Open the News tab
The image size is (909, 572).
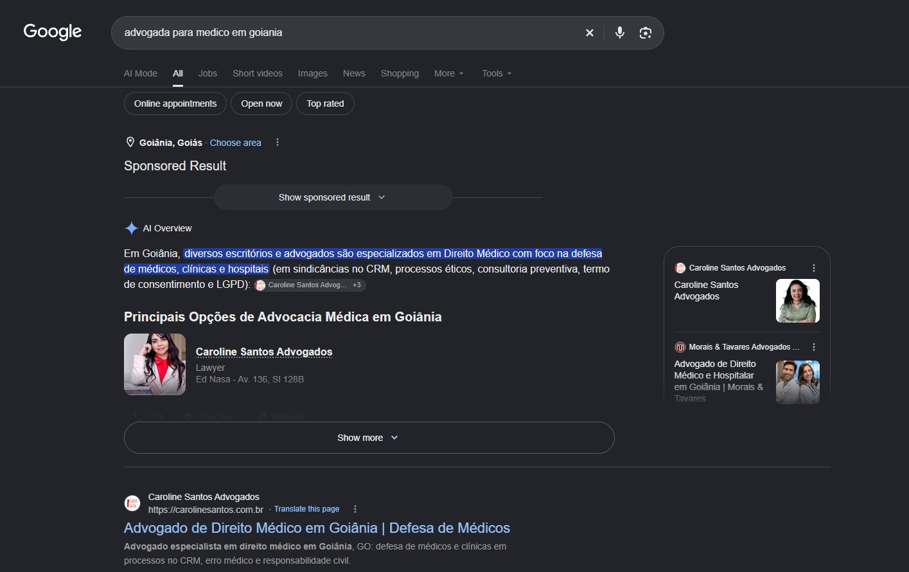coord(354,73)
